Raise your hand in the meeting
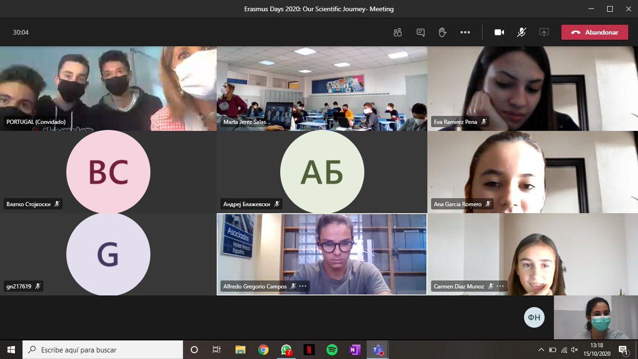 [x=442, y=32]
